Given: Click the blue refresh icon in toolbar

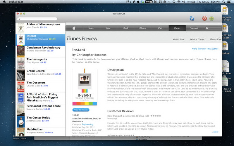Looking at the screenshot, I should coord(192,18).
